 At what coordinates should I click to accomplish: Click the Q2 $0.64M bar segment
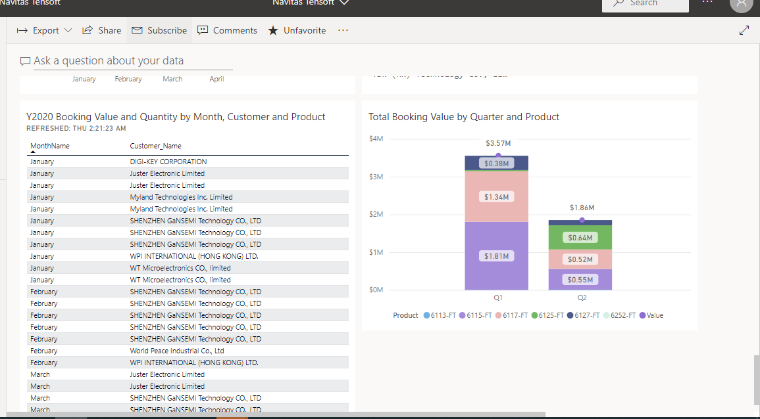(580, 238)
